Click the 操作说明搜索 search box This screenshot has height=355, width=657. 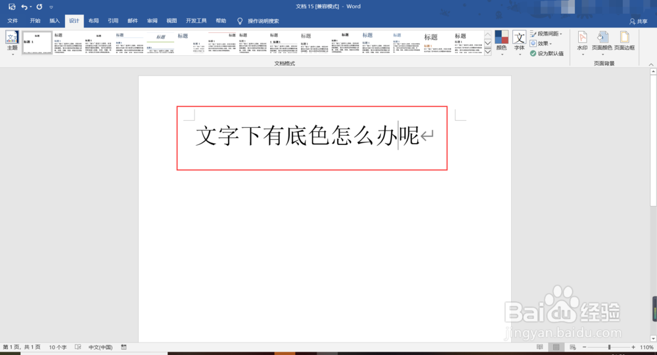[263, 21]
